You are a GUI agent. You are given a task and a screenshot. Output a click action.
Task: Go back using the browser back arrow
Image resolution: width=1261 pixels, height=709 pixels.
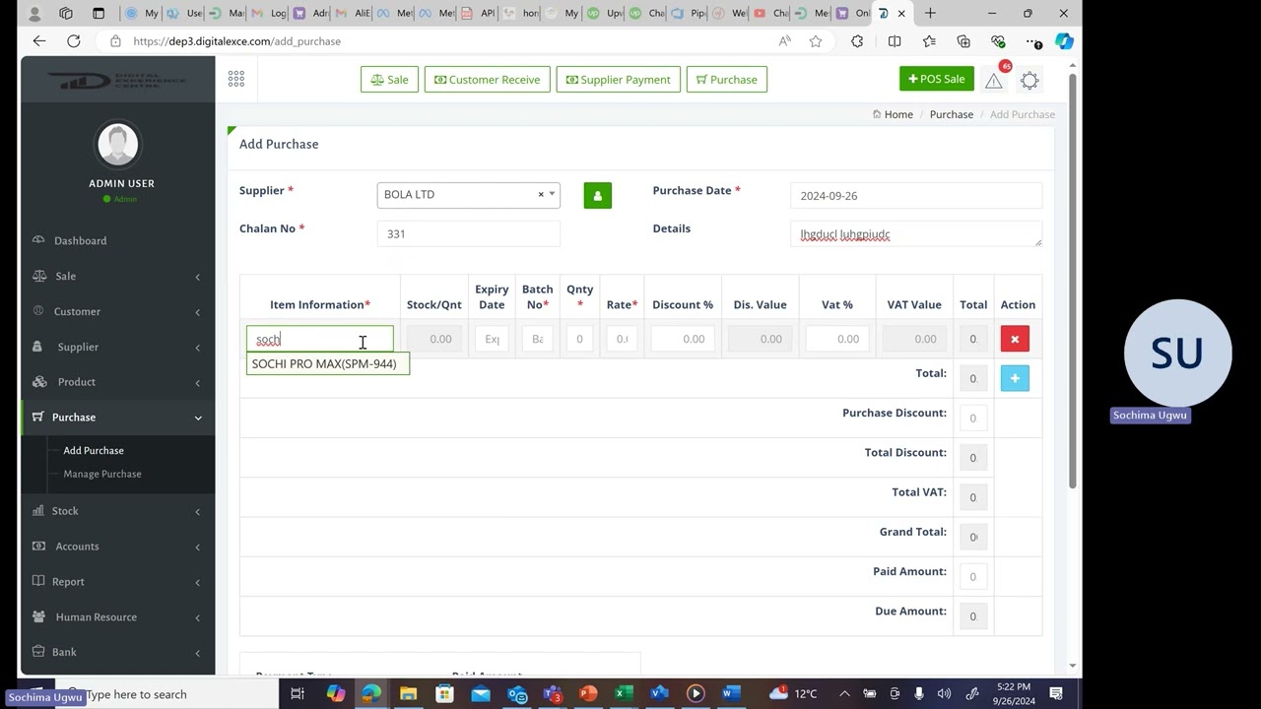click(39, 41)
